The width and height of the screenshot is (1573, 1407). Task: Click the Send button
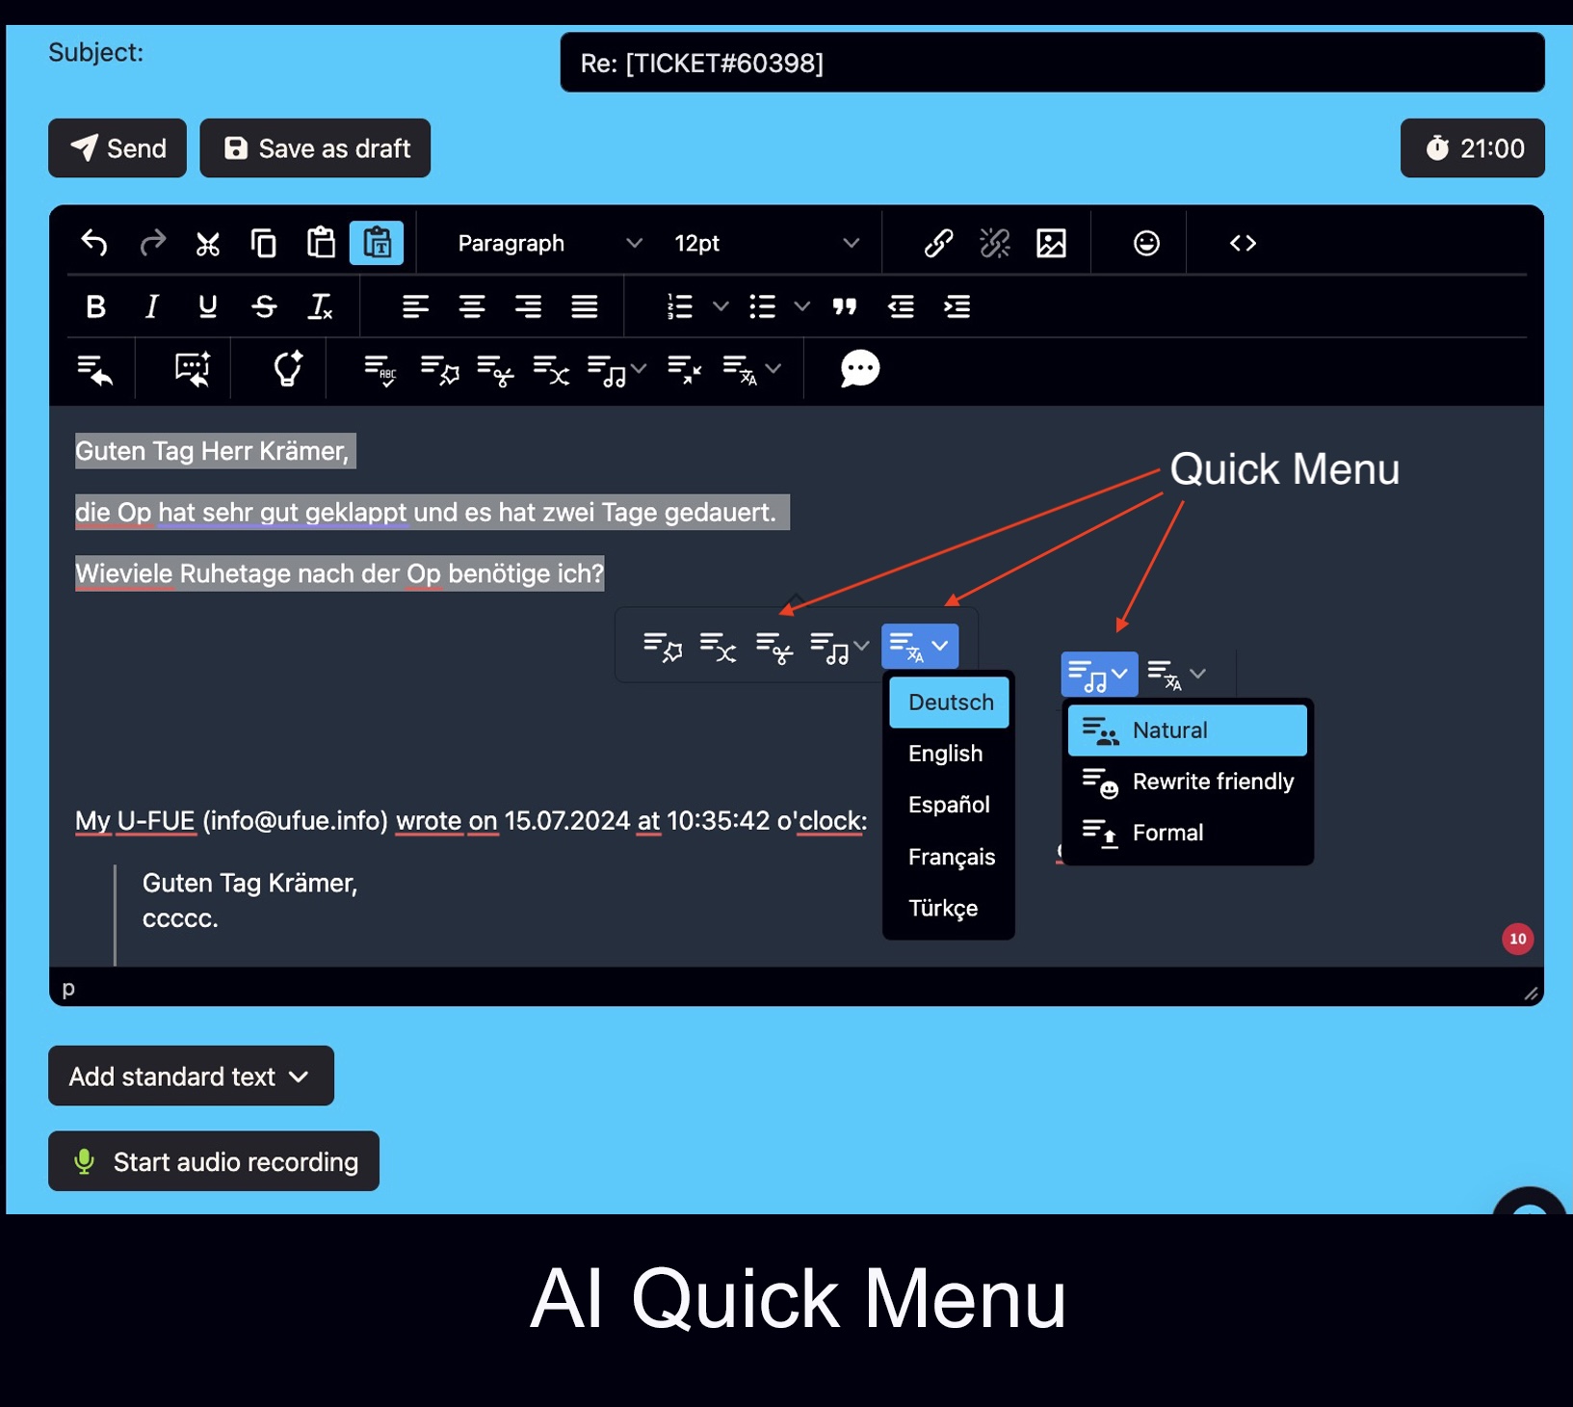point(118,148)
